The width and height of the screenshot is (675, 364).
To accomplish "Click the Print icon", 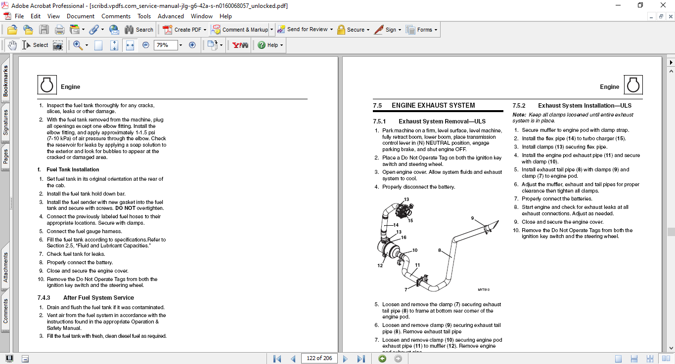I will (59, 30).
